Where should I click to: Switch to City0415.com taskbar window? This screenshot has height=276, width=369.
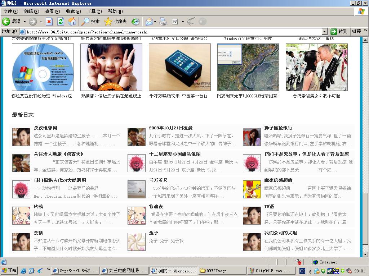271,271
